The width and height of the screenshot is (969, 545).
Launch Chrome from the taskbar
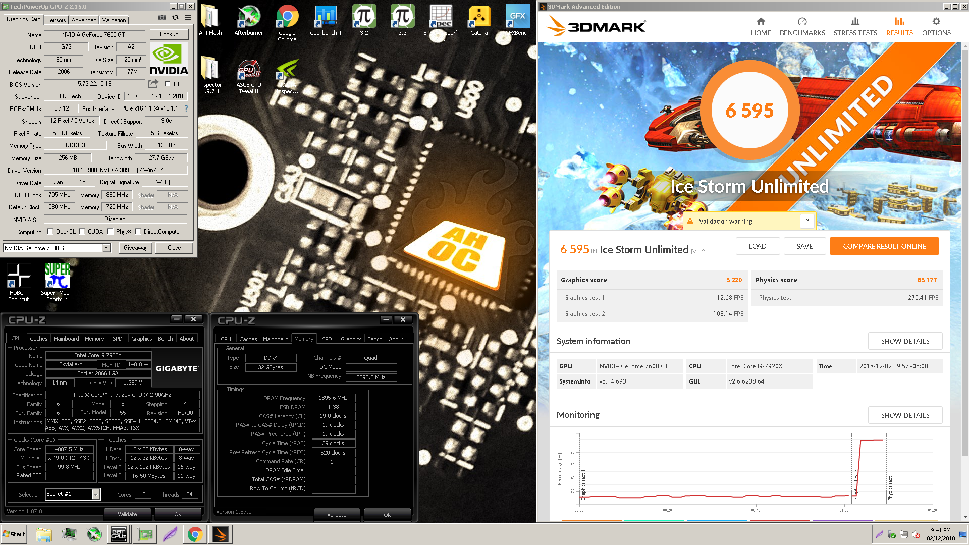pyautogui.click(x=195, y=534)
